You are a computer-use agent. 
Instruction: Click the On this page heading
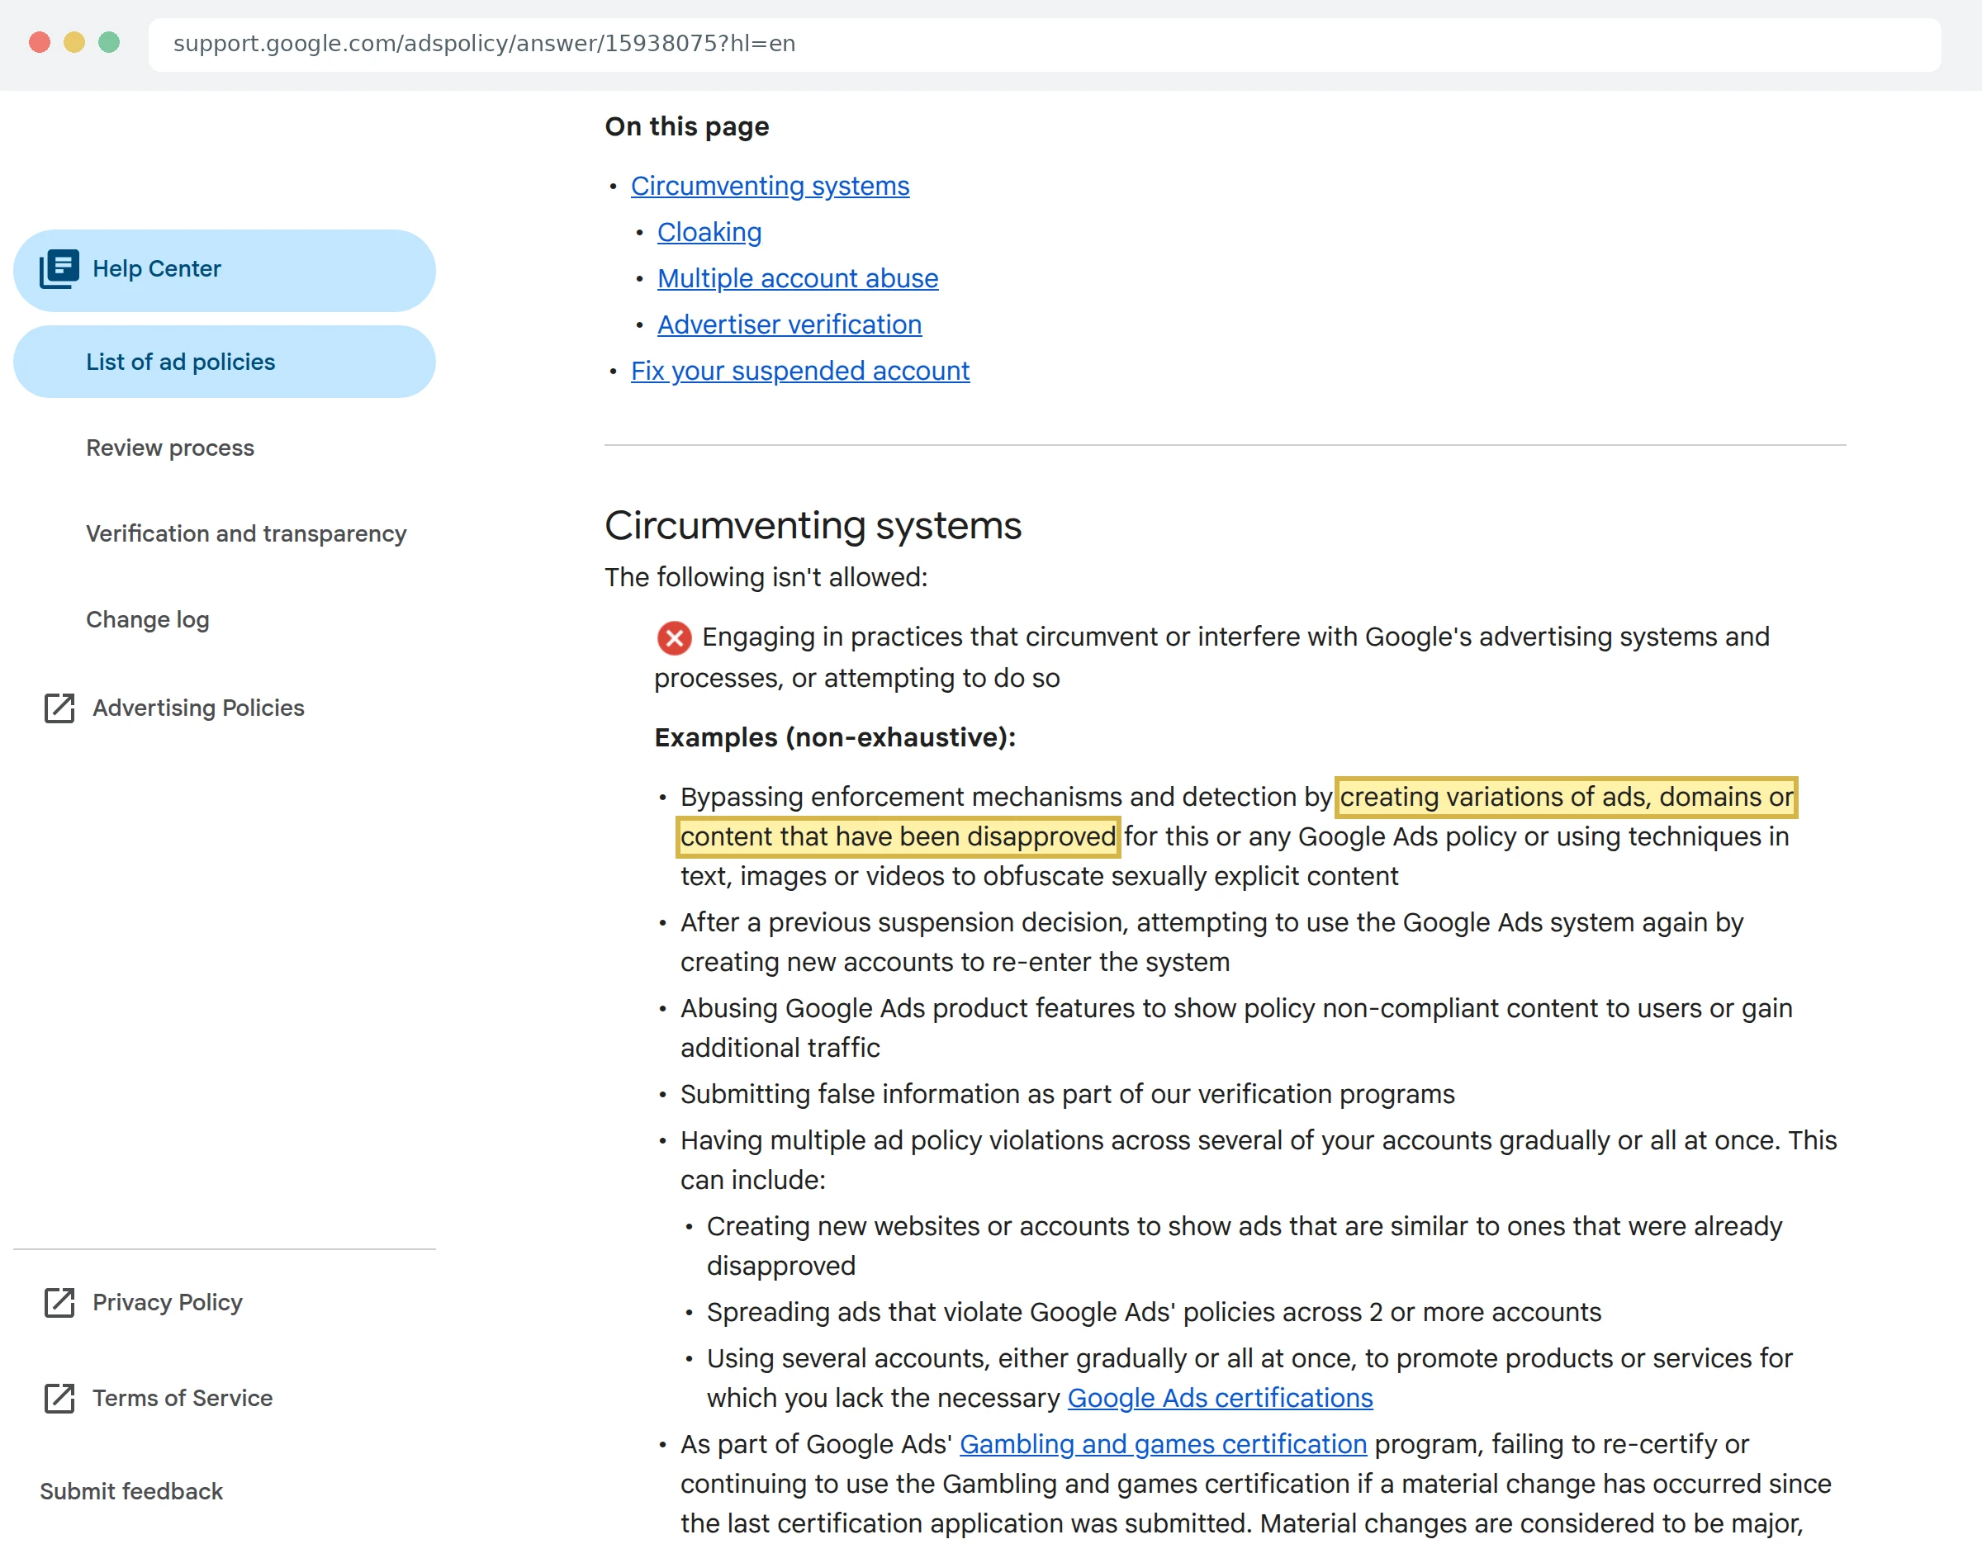point(686,127)
